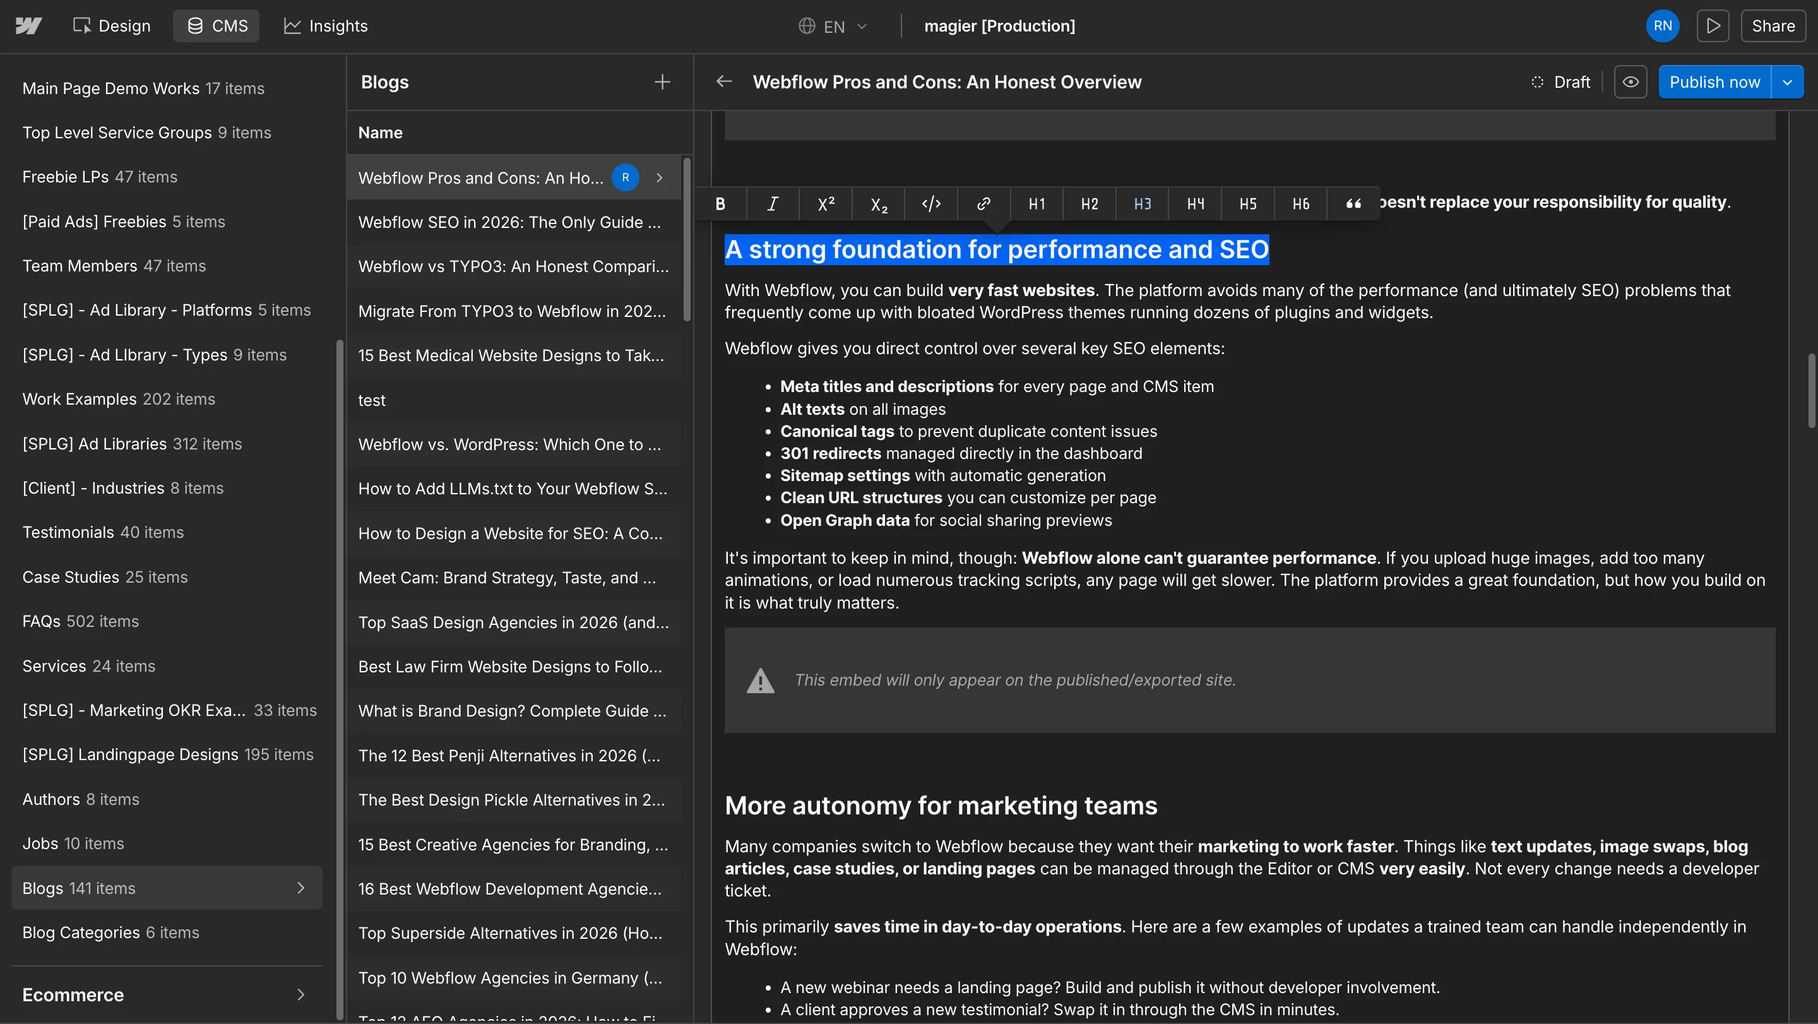The image size is (1818, 1024).
Task: Click the back arrow beside the item title
Action: point(724,82)
